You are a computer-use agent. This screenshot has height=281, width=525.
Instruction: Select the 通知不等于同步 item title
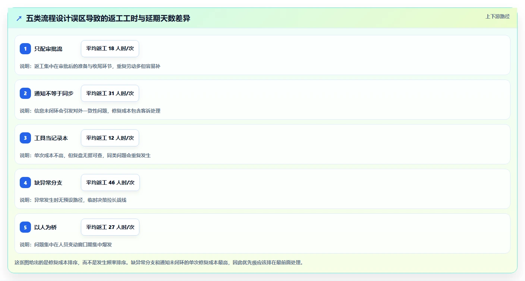(54, 93)
